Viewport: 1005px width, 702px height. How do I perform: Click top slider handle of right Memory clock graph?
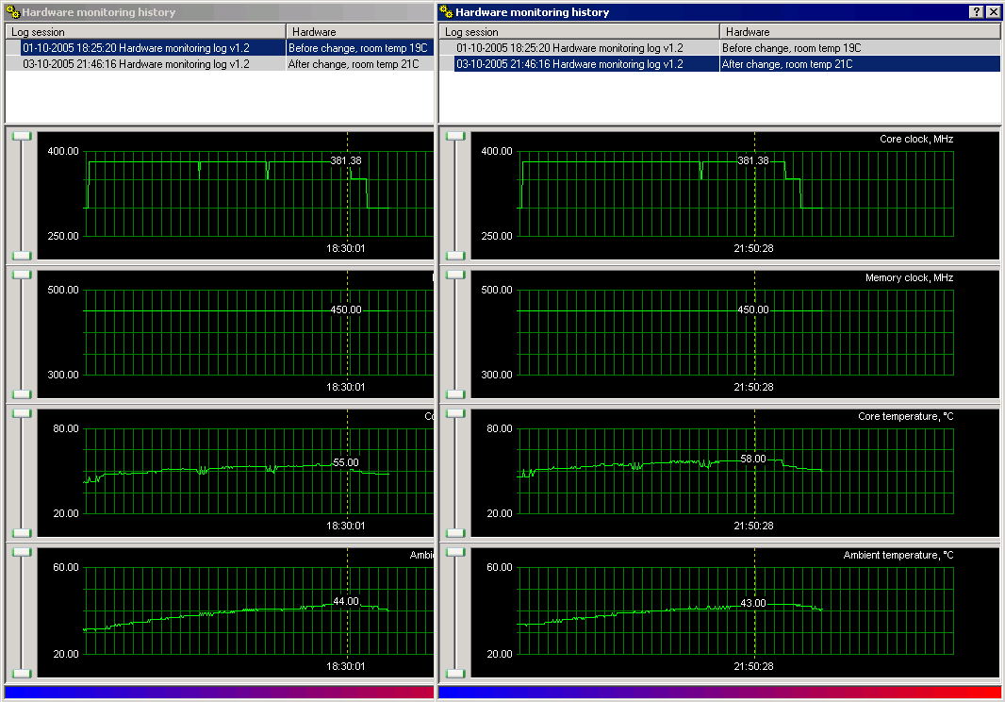coord(455,275)
